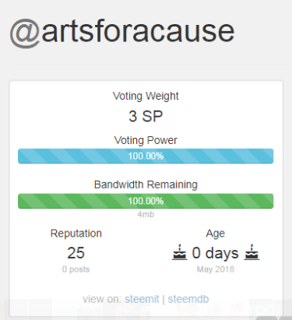Click the @artsforacause username heading

[122, 33]
